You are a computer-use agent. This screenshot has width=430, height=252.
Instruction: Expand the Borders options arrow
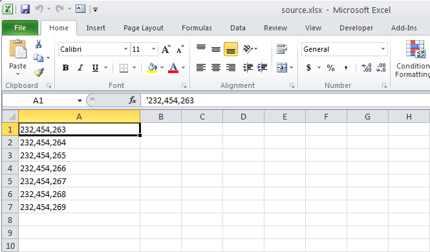point(134,68)
